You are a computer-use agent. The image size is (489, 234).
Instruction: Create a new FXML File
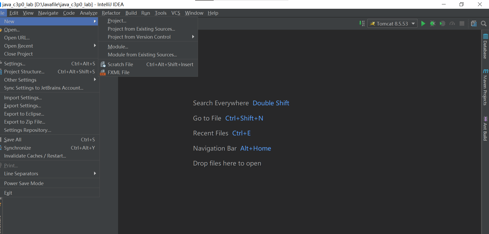pyautogui.click(x=118, y=72)
